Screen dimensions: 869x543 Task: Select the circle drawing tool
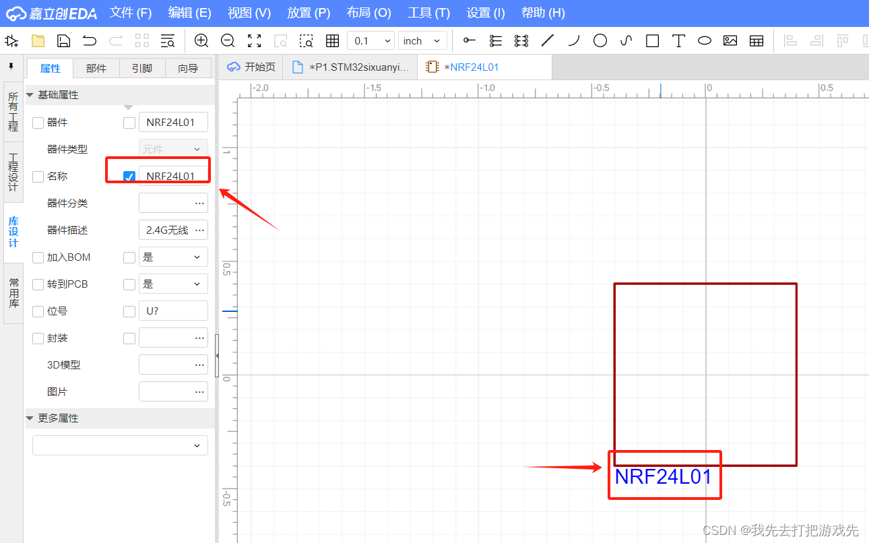[x=600, y=41]
